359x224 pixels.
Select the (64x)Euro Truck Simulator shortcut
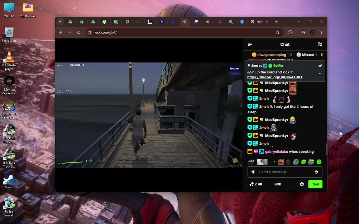pyautogui.click(x=9, y=158)
